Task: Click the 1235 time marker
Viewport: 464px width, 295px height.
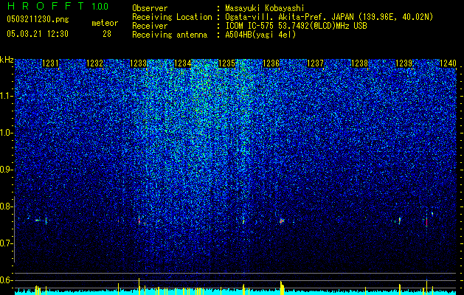Action: click(226, 63)
